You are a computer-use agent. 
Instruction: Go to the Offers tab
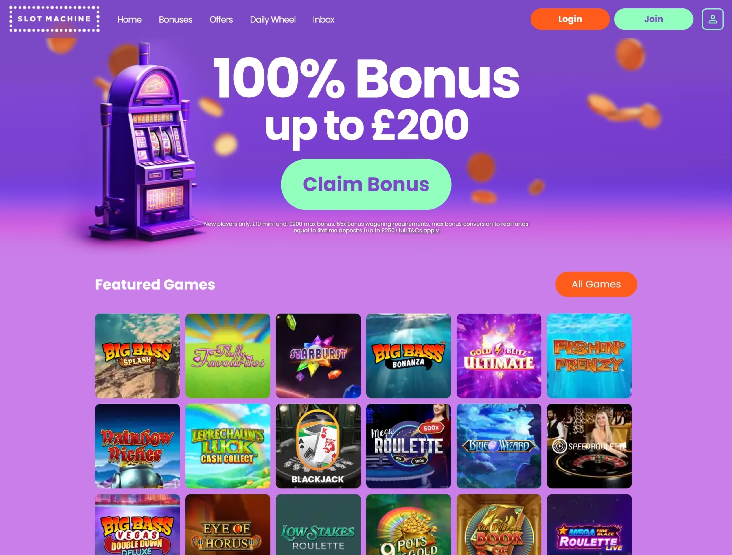tap(221, 19)
